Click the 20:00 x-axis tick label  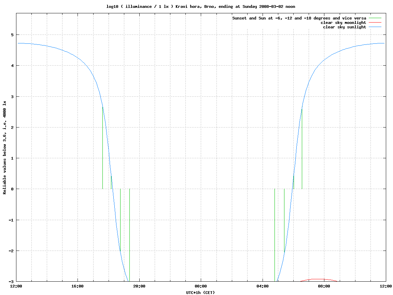(x=139, y=286)
